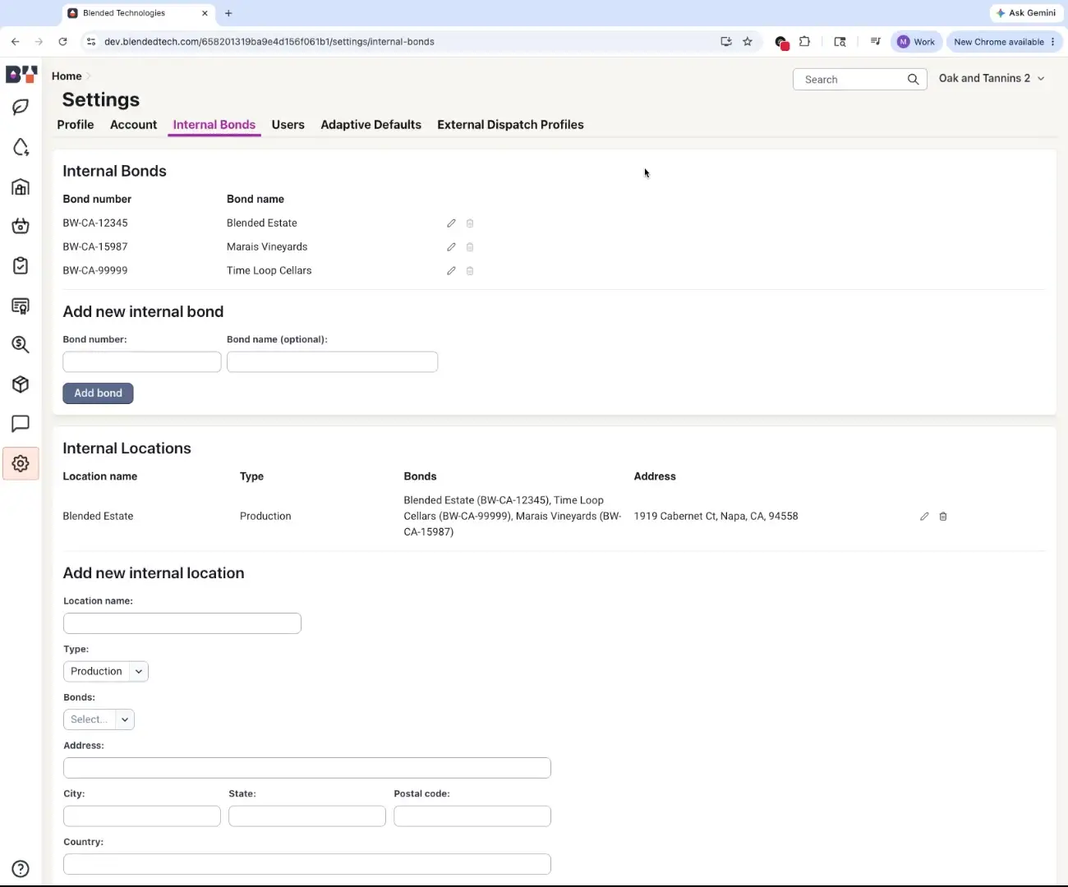Open the building icon in the sidebar
This screenshot has width=1068, height=887.
[21, 186]
